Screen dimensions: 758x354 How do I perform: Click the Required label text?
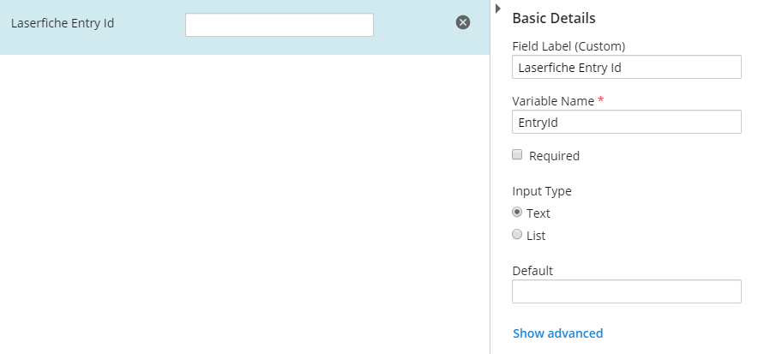pos(554,156)
